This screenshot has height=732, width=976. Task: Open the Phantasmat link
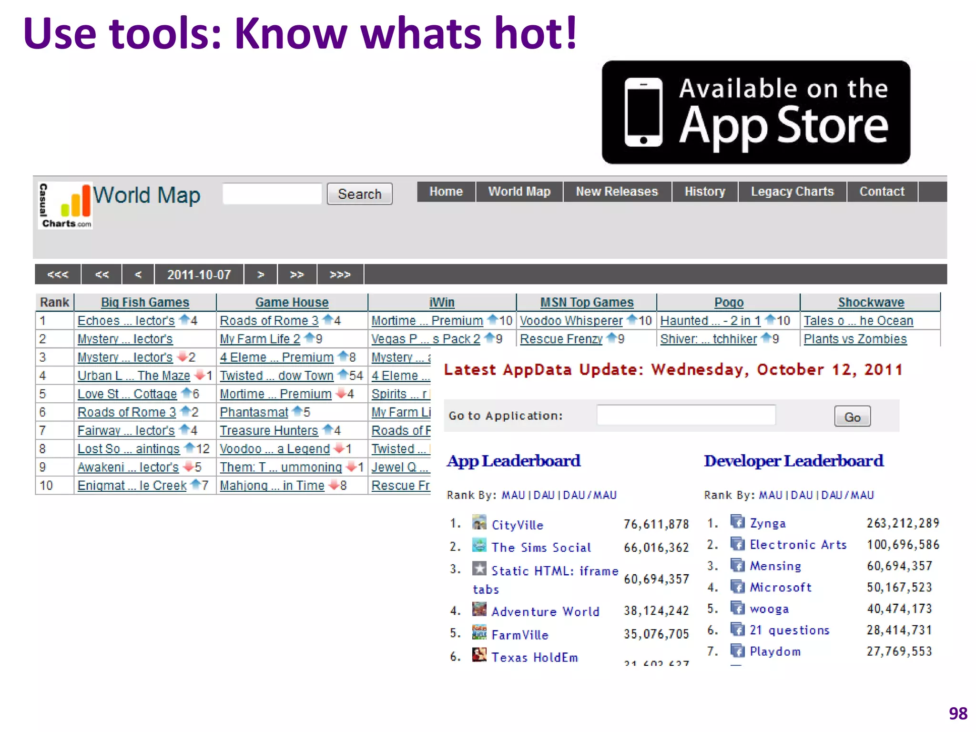click(x=254, y=412)
